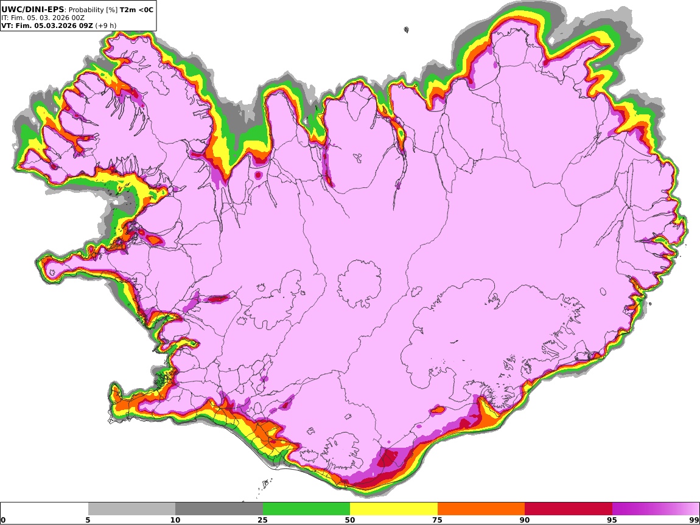Click the legend value '25'
700x525 pixels.
(262, 520)
